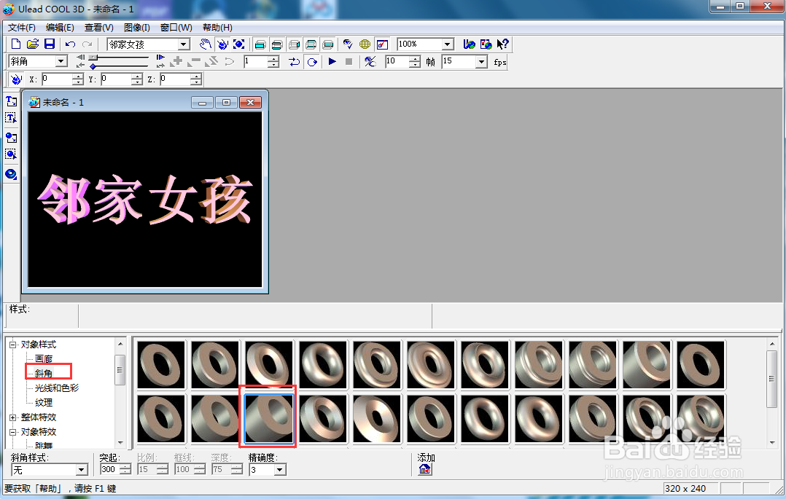The width and height of the screenshot is (786, 499).
Task: Open the 图像(I) menu
Action: tap(137, 28)
